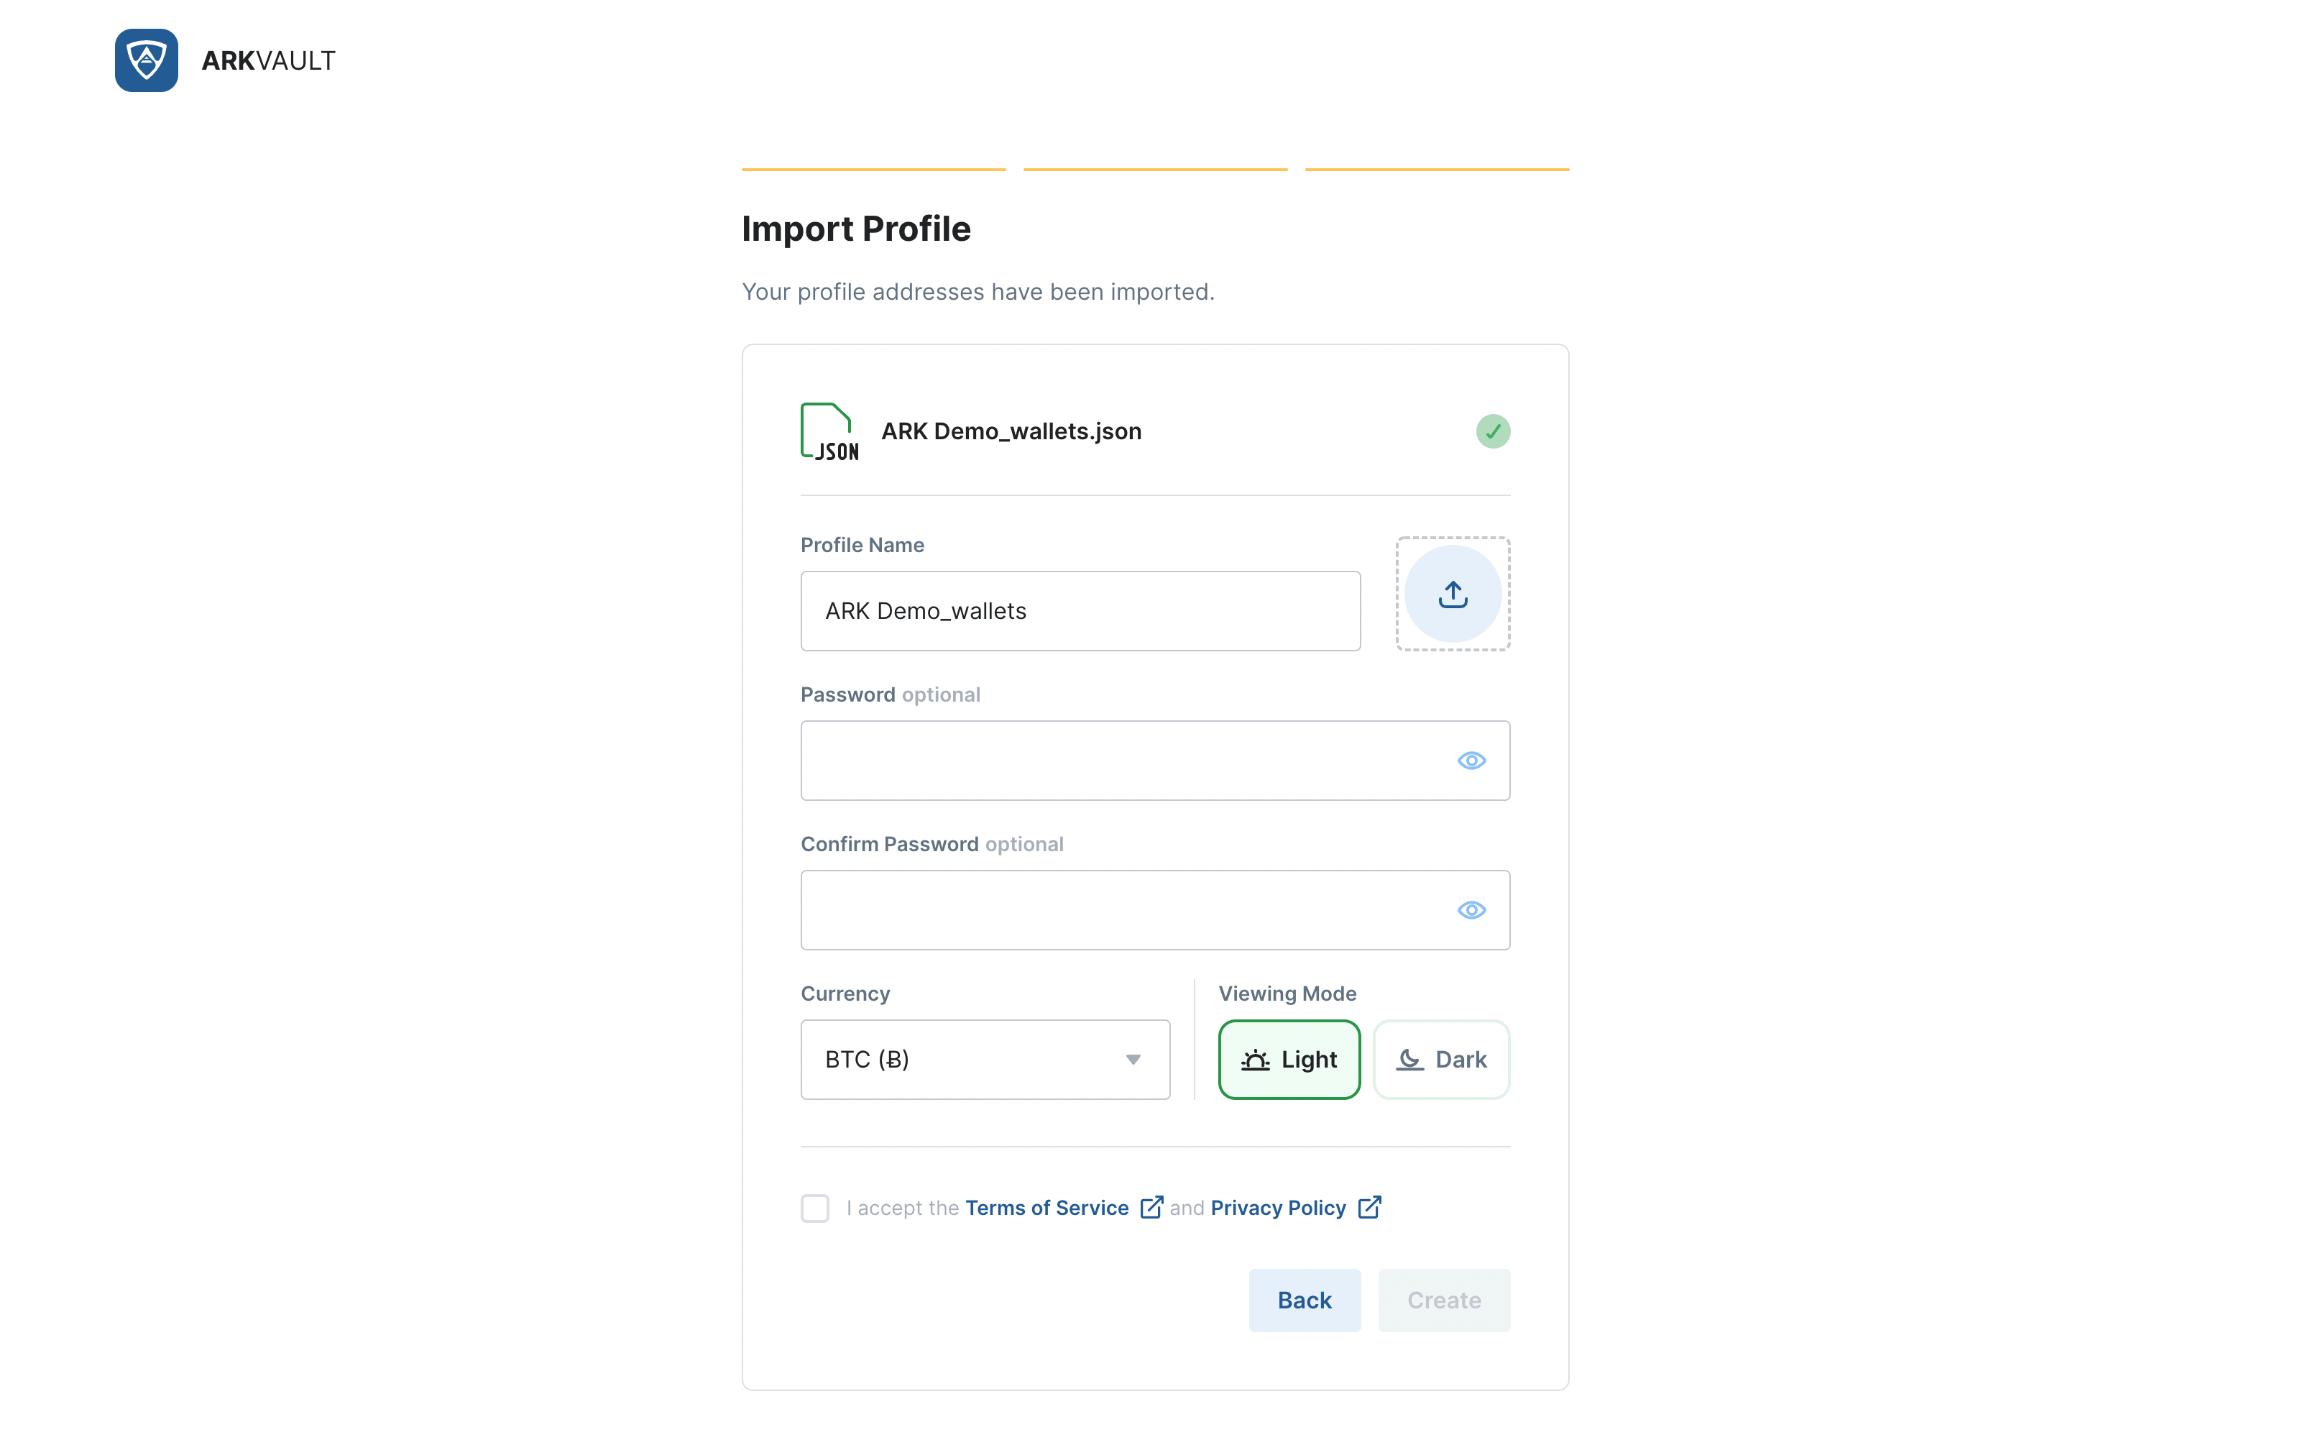Click the green checkmark success icon
This screenshot has height=1445, width=2300.
pos(1493,431)
